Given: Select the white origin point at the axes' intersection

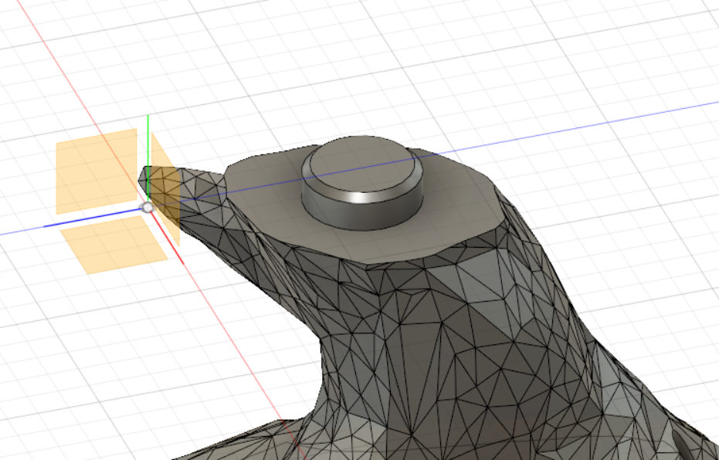Looking at the screenshot, I should pos(148,208).
